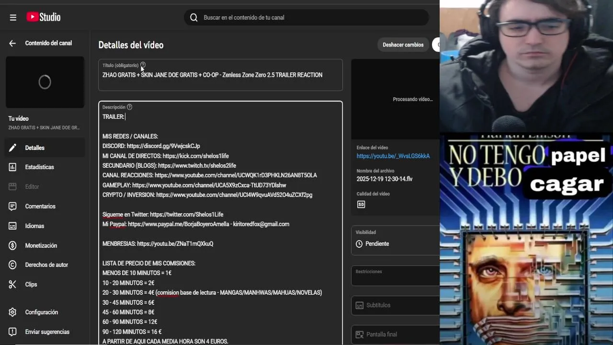The height and width of the screenshot is (345, 613).
Task: Click the Derechos de autor copyright icon
Action: click(x=13, y=265)
